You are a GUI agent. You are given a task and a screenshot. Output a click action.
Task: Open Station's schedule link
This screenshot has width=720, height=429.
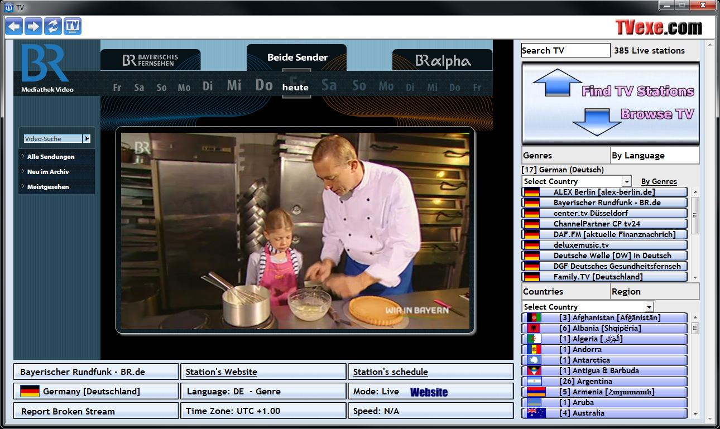[x=390, y=372]
